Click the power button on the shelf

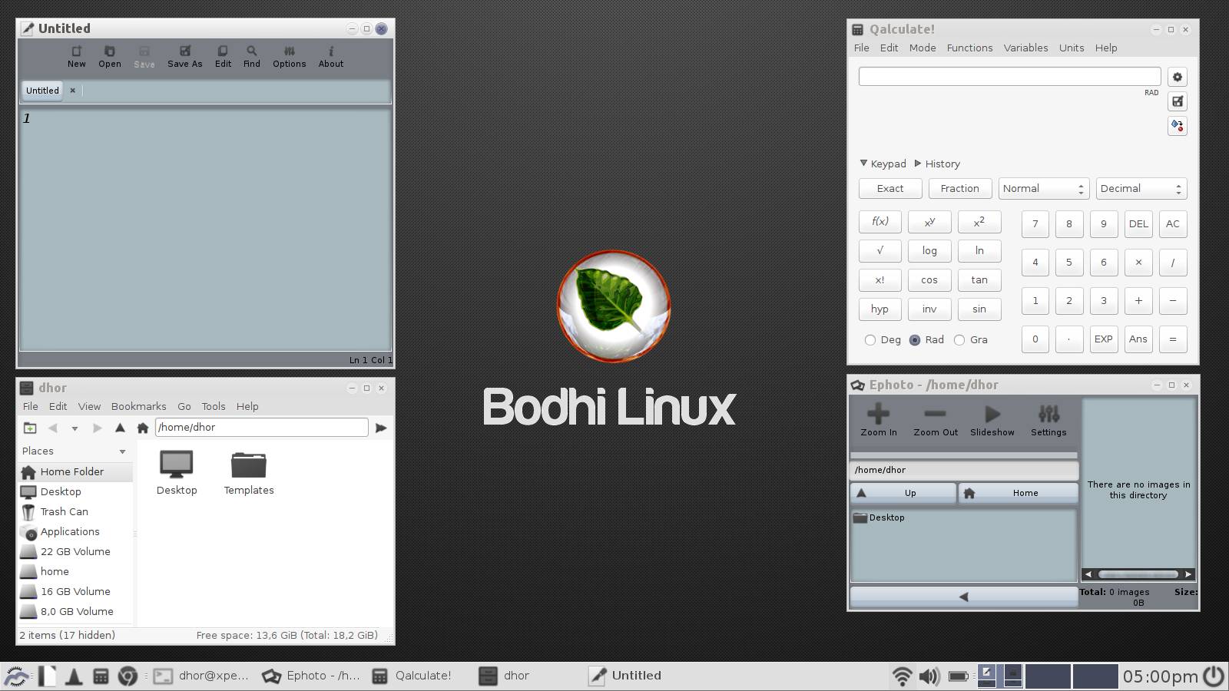[x=1214, y=676]
